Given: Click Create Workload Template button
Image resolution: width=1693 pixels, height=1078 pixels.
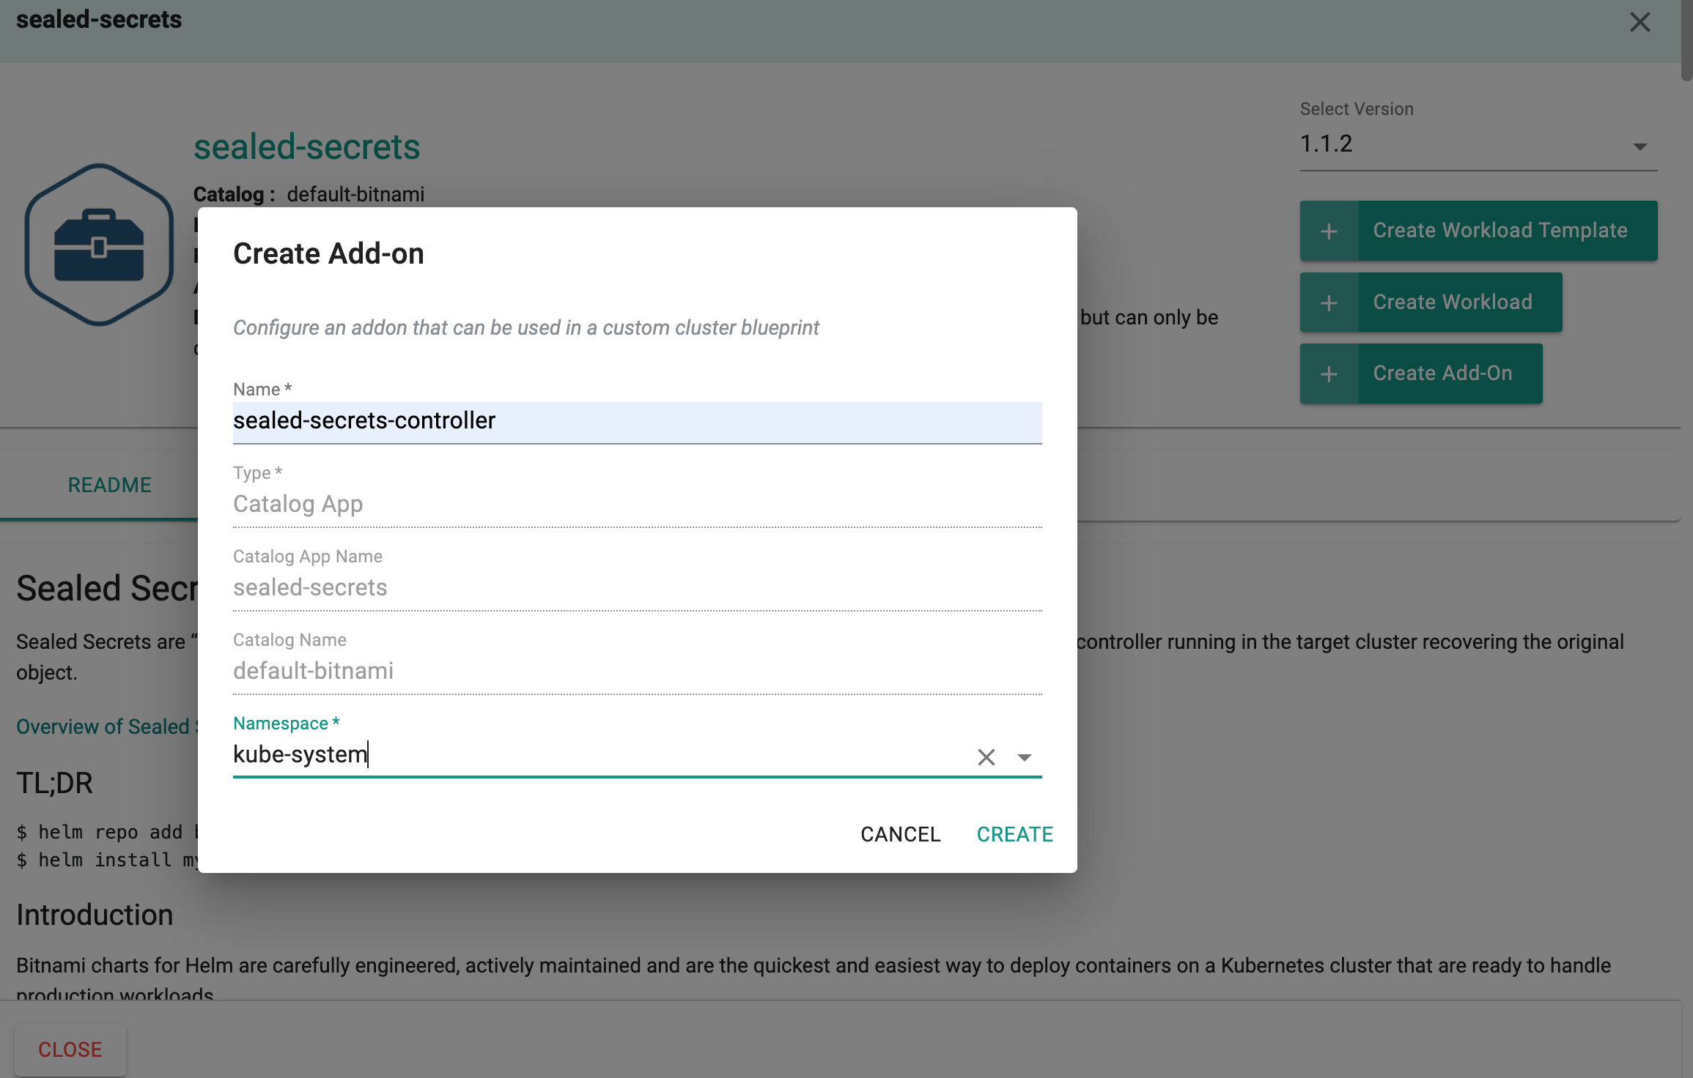Looking at the screenshot, I should (1478, 231).
